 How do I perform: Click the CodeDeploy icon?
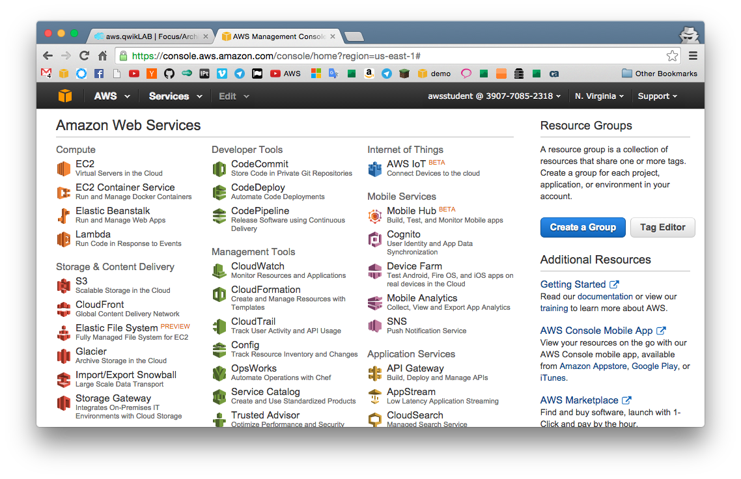pyautogui.click(x=219, y=192)
